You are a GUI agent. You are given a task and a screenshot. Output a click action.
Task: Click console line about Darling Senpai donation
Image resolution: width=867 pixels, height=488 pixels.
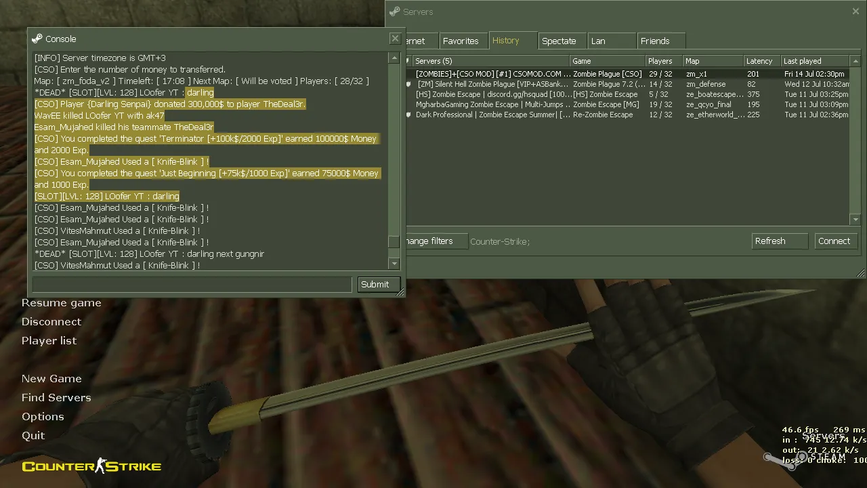170,104
